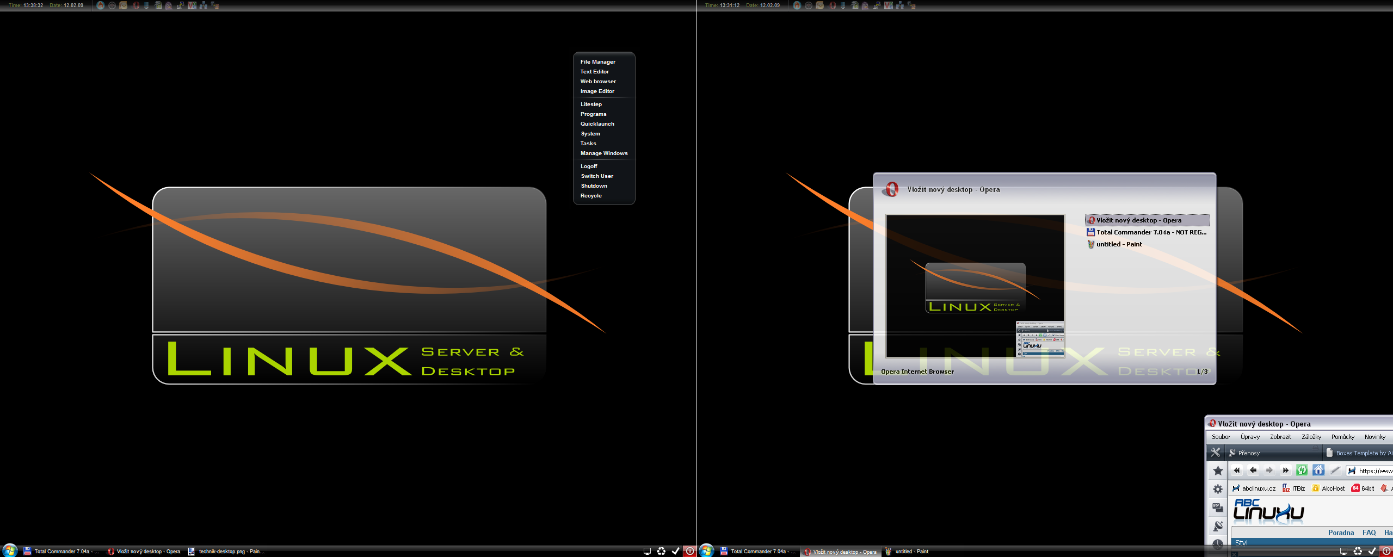
Task: Open the star Bookmarks panel in Opera sidebar
Action: (1218, 471)
